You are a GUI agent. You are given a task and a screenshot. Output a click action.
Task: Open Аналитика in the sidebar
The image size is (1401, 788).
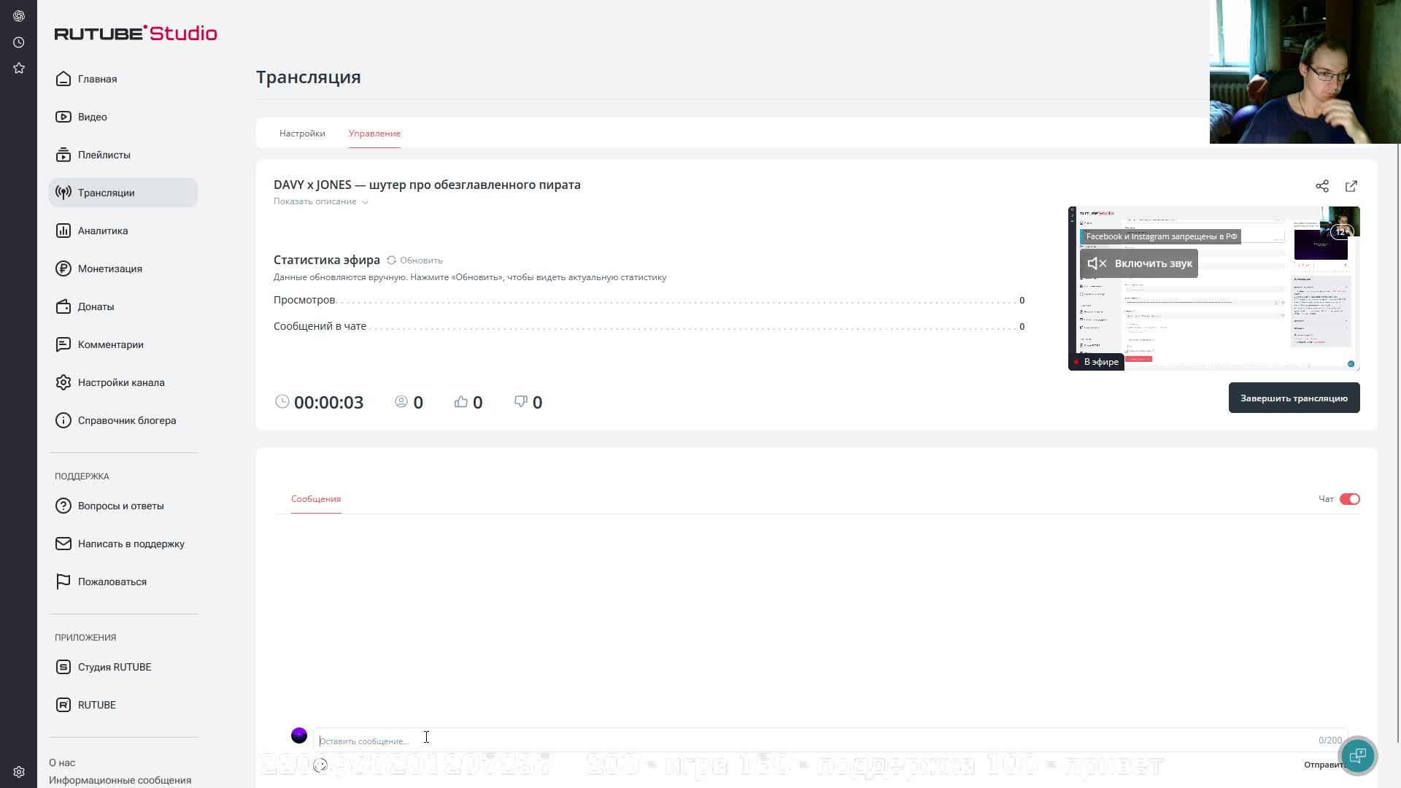click(x=102, y=231)
